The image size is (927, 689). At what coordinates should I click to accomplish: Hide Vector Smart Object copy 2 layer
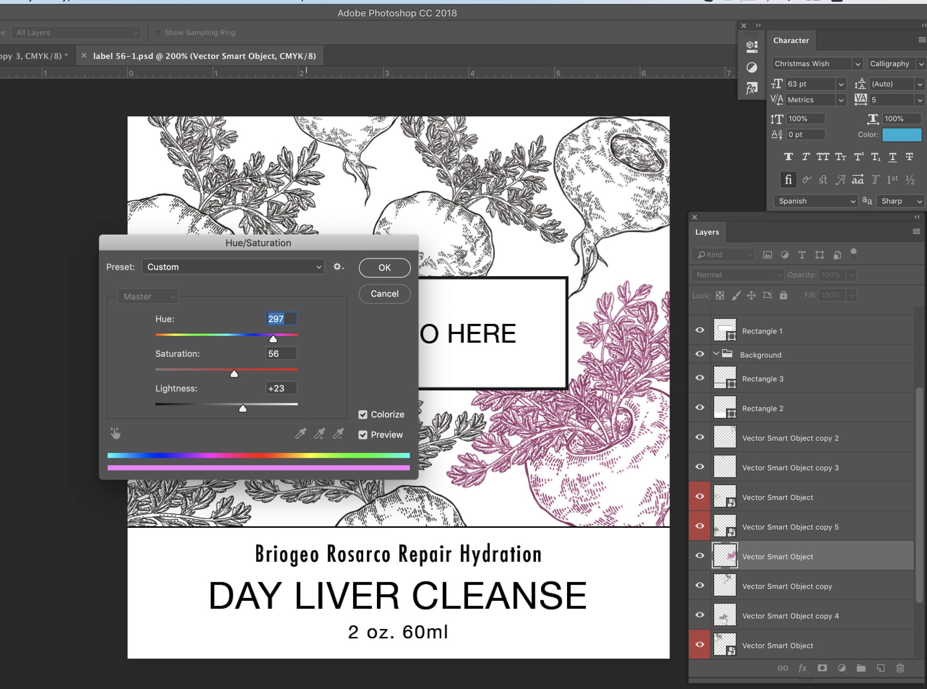pos(700,437)
